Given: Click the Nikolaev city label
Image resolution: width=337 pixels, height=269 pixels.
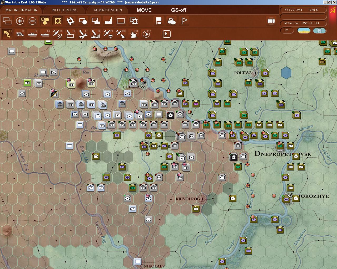Looking at the screenshot, I should tap(154, 266).
